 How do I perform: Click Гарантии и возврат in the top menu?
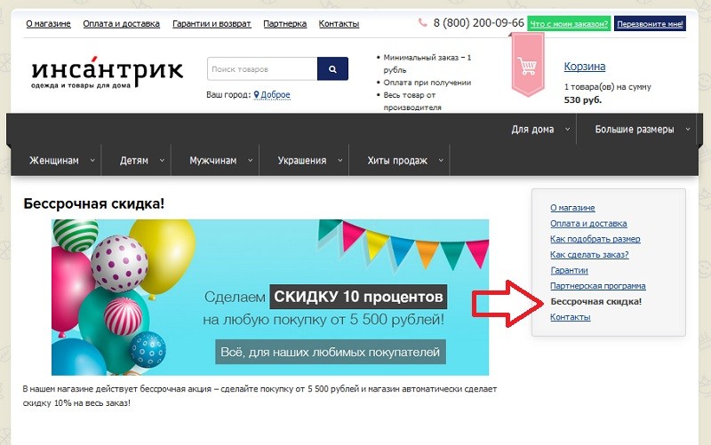pos(212,24)
